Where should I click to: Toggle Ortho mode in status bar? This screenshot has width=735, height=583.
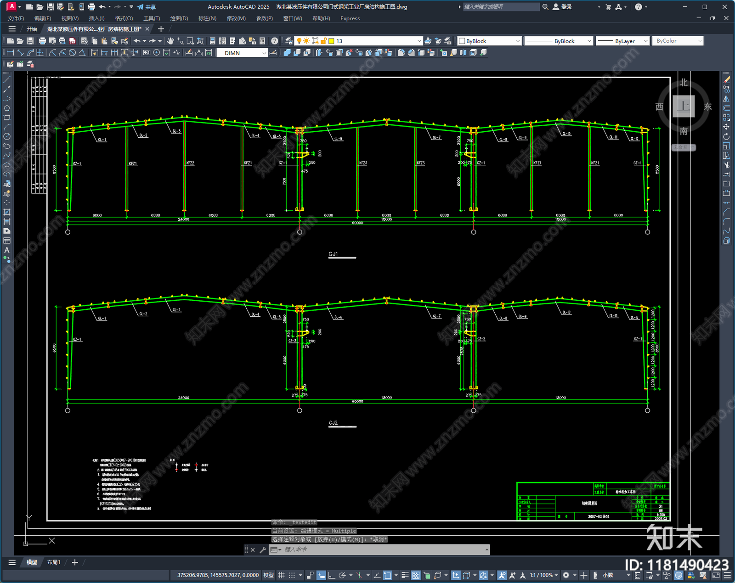331,575
